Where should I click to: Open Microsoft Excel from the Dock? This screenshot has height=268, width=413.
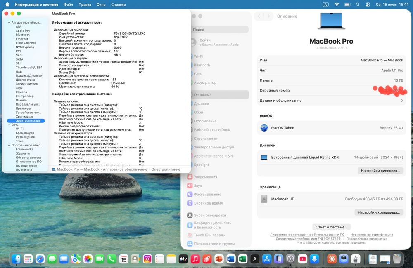[242, 259]
